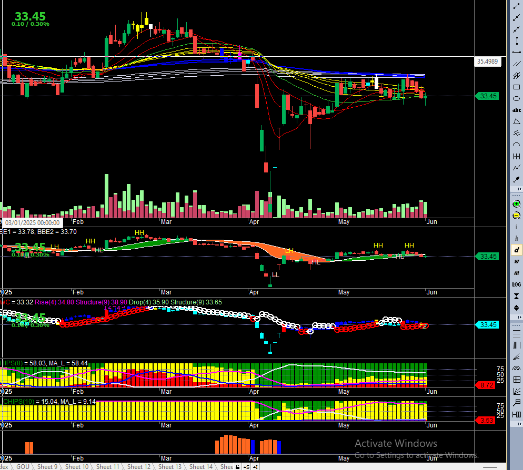Select the vertical line tool
523x470 pixels.
point(516,41)
